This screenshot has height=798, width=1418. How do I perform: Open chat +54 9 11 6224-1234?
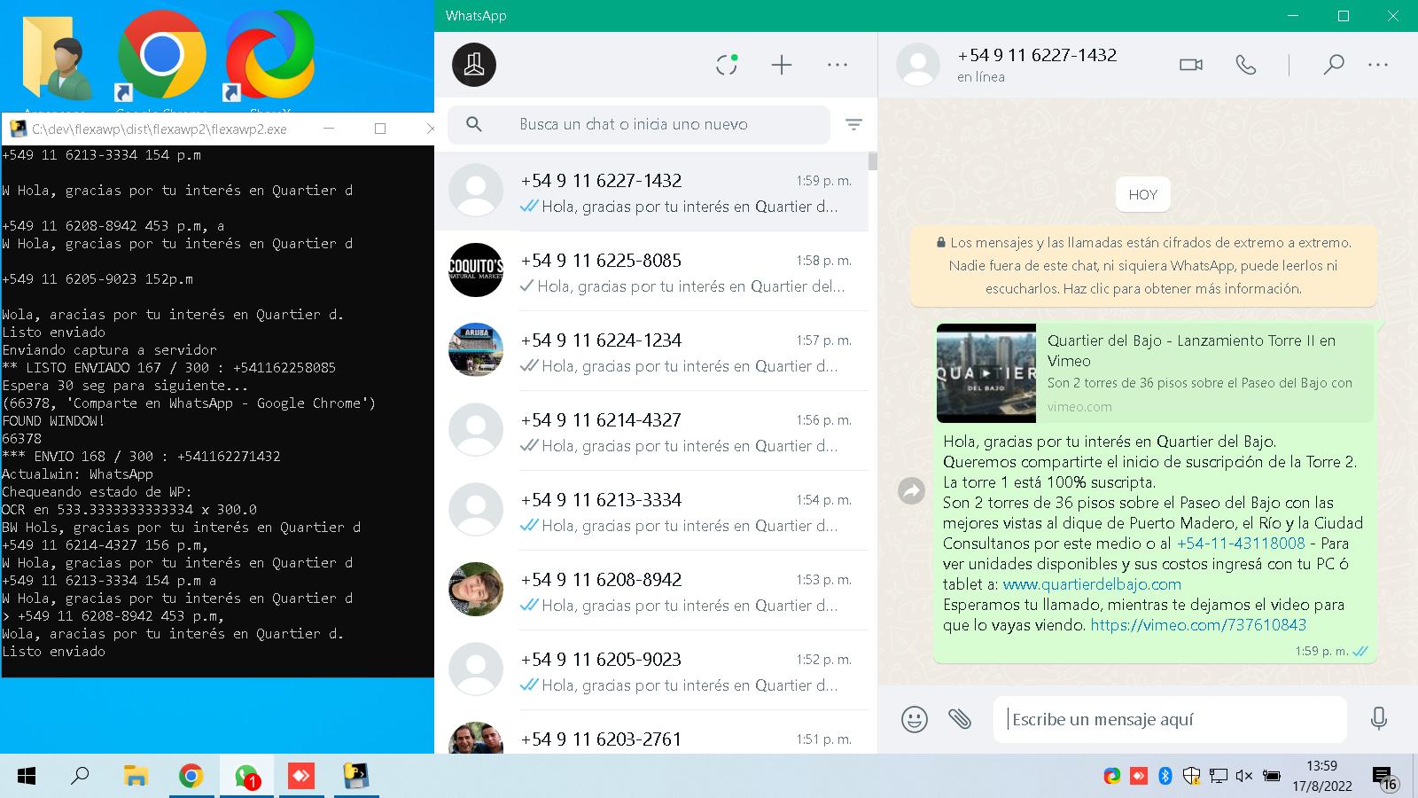point(651,351)
